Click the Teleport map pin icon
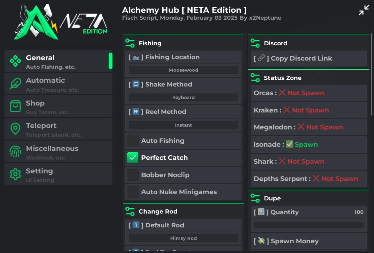 [x=15, y=129]
